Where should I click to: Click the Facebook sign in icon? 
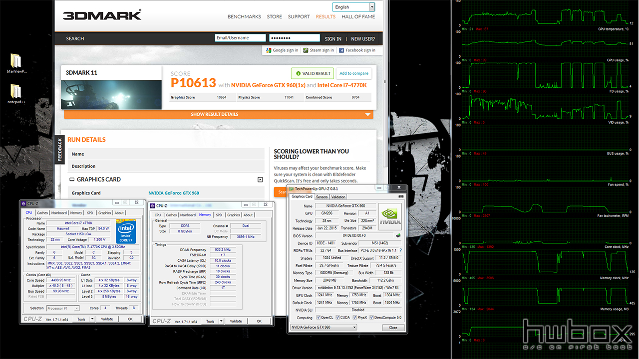point(341,50)
